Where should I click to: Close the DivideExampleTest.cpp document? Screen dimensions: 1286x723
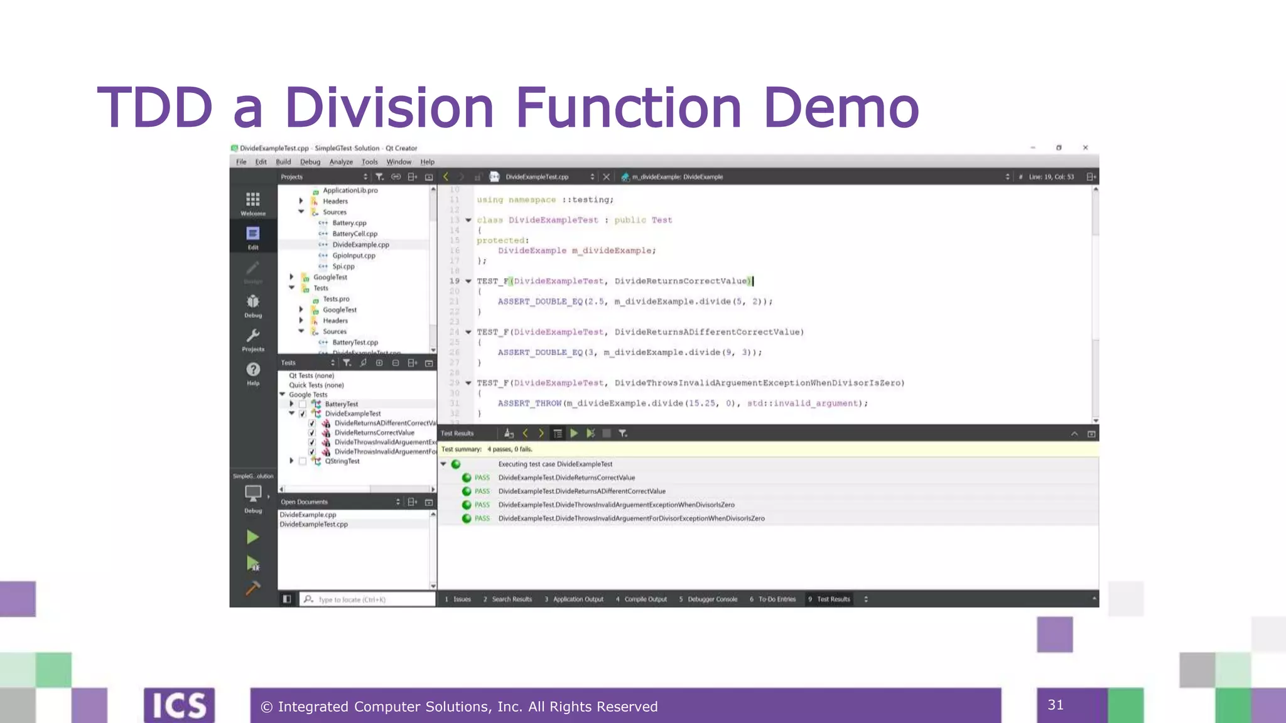[x=606, y=177]
